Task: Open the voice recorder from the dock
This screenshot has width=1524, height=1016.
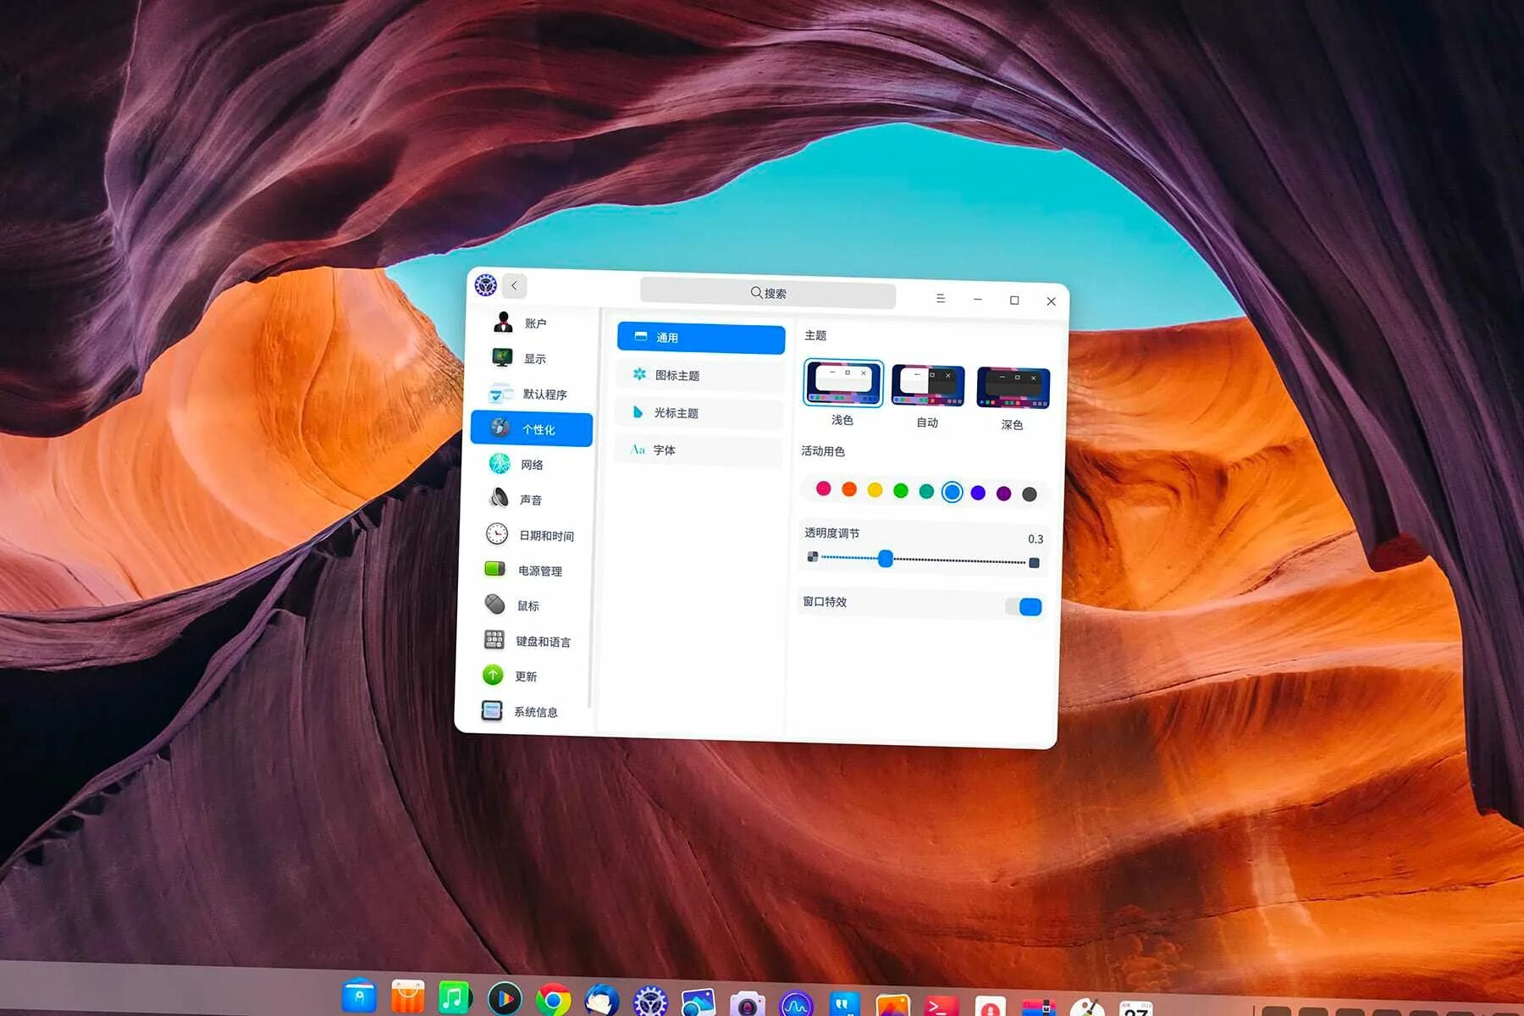Action: pos(990,1008)
